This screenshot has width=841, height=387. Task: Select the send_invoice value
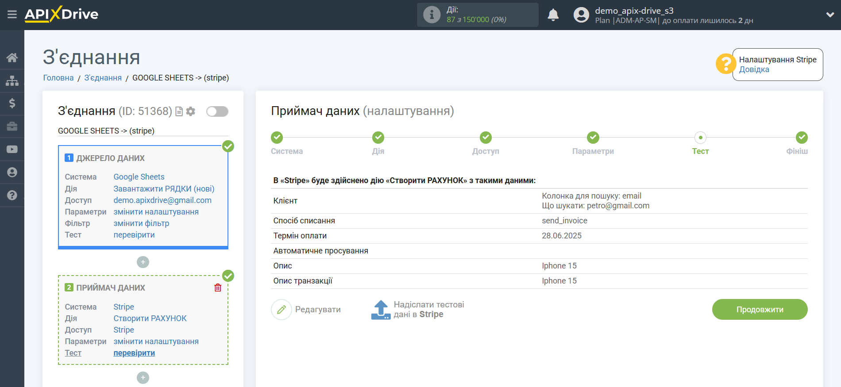564,221
